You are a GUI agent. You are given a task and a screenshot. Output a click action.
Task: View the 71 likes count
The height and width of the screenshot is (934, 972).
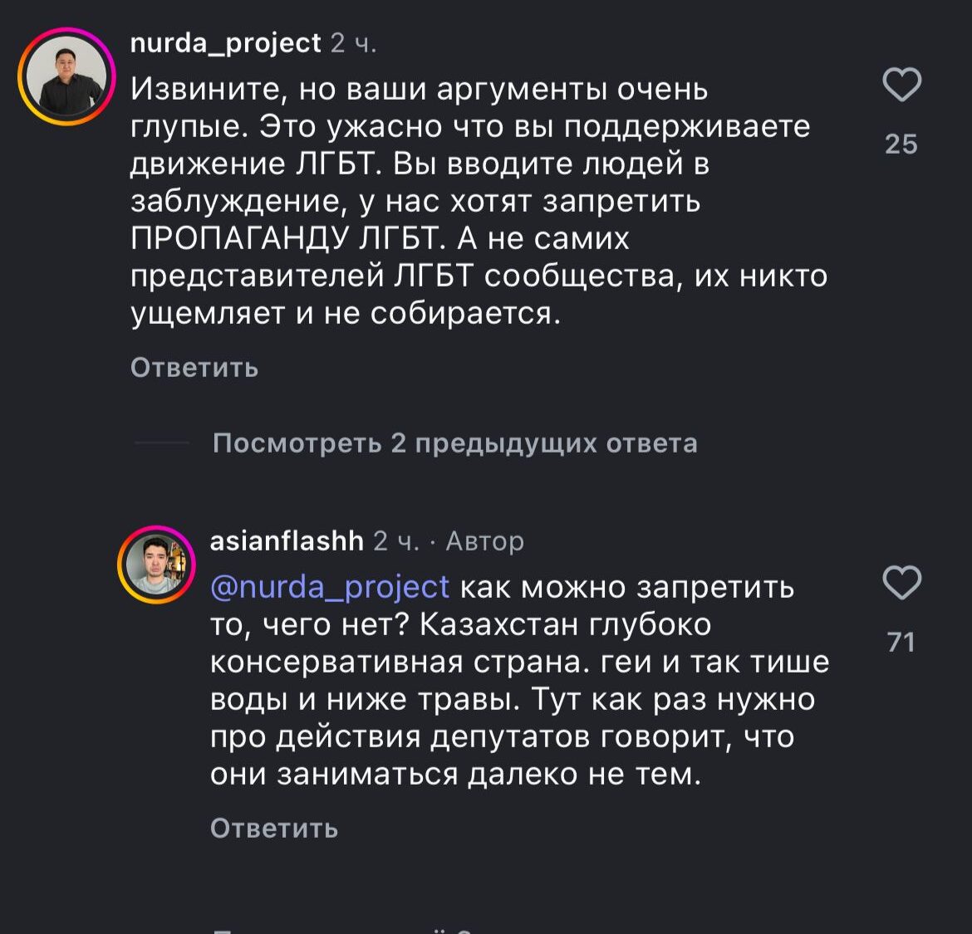(x=901, y=642)
